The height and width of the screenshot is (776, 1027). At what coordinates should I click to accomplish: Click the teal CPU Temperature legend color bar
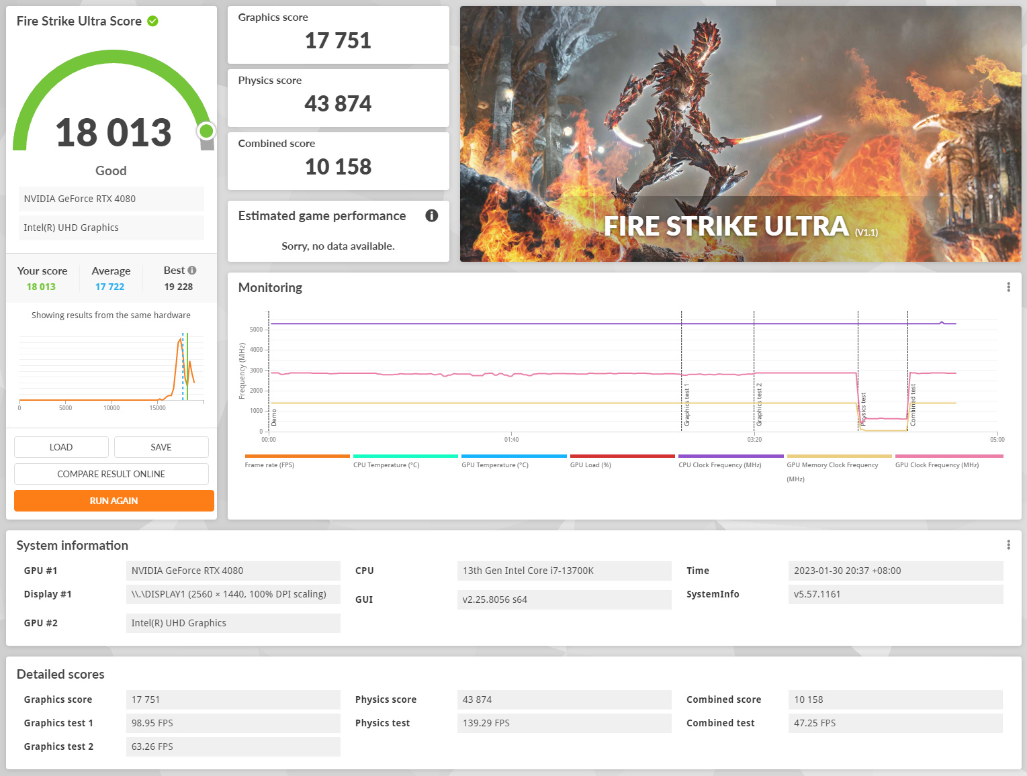coord(406,456)
